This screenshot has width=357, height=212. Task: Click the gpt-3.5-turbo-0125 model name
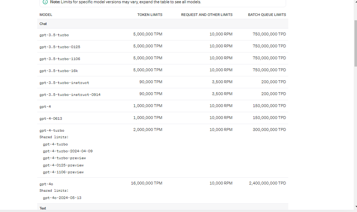[x=60, y=47]
